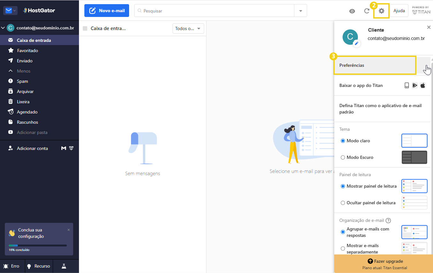Open the Todos o... filter dropdown
Screen dimensions: 433x273
coord(188,28)
